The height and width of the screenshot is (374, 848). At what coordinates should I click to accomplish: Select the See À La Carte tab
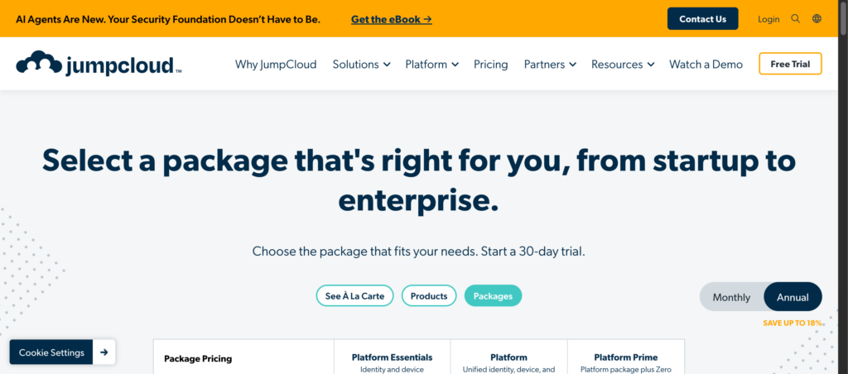(354, 295)
